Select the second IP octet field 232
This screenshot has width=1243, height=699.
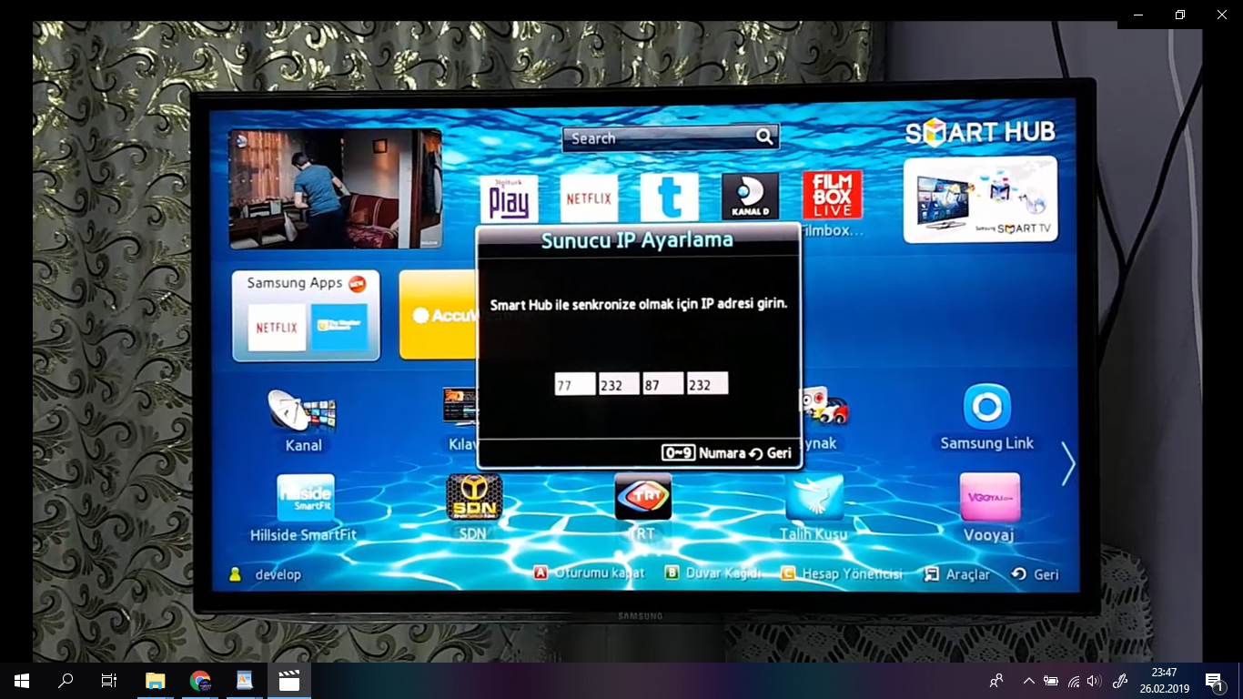point(619,384)
